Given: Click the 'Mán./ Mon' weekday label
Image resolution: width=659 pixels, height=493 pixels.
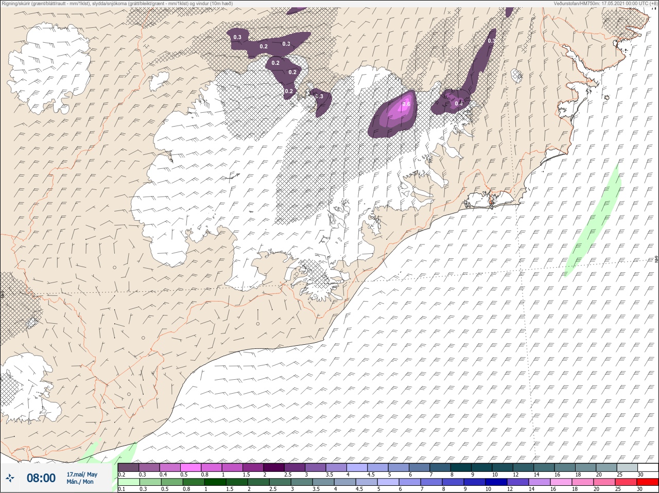Looking at the screenshot, I should 80,482.
